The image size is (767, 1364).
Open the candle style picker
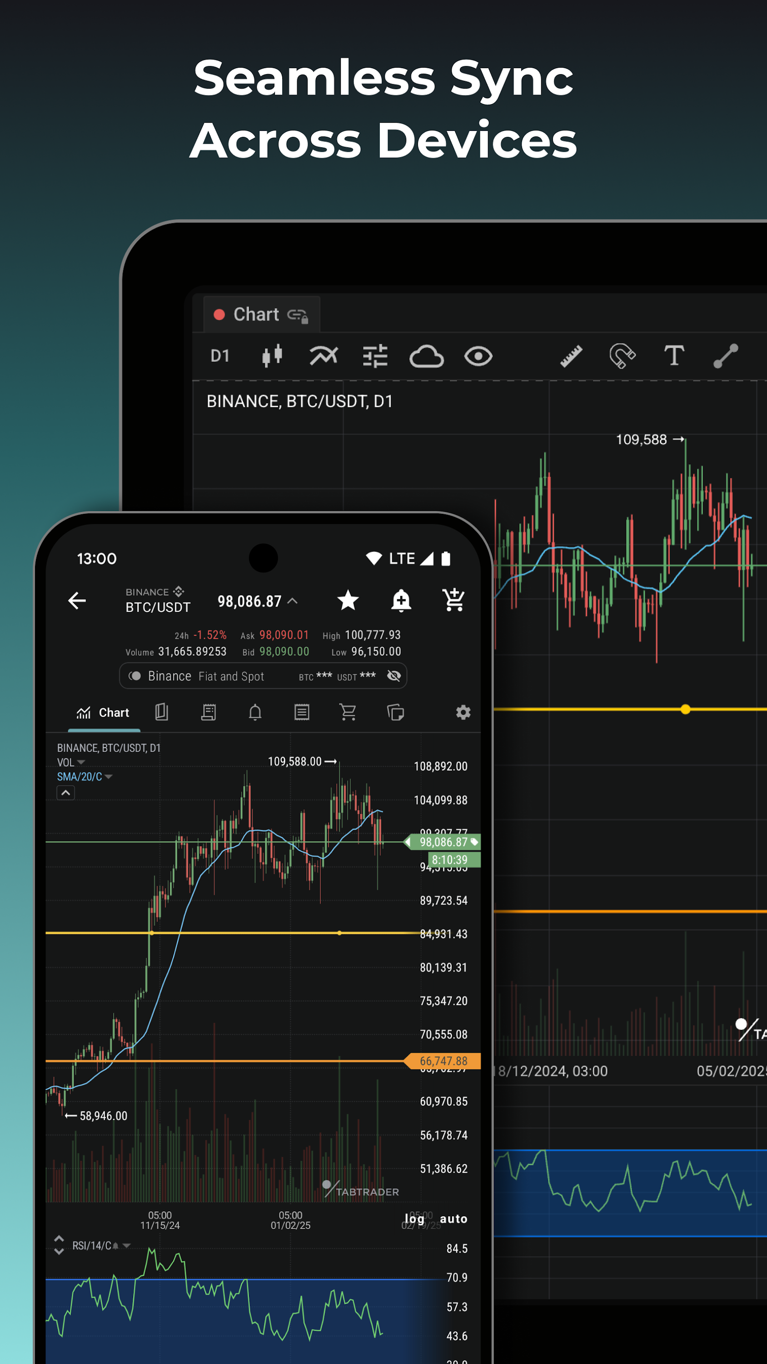click(271, 356)
